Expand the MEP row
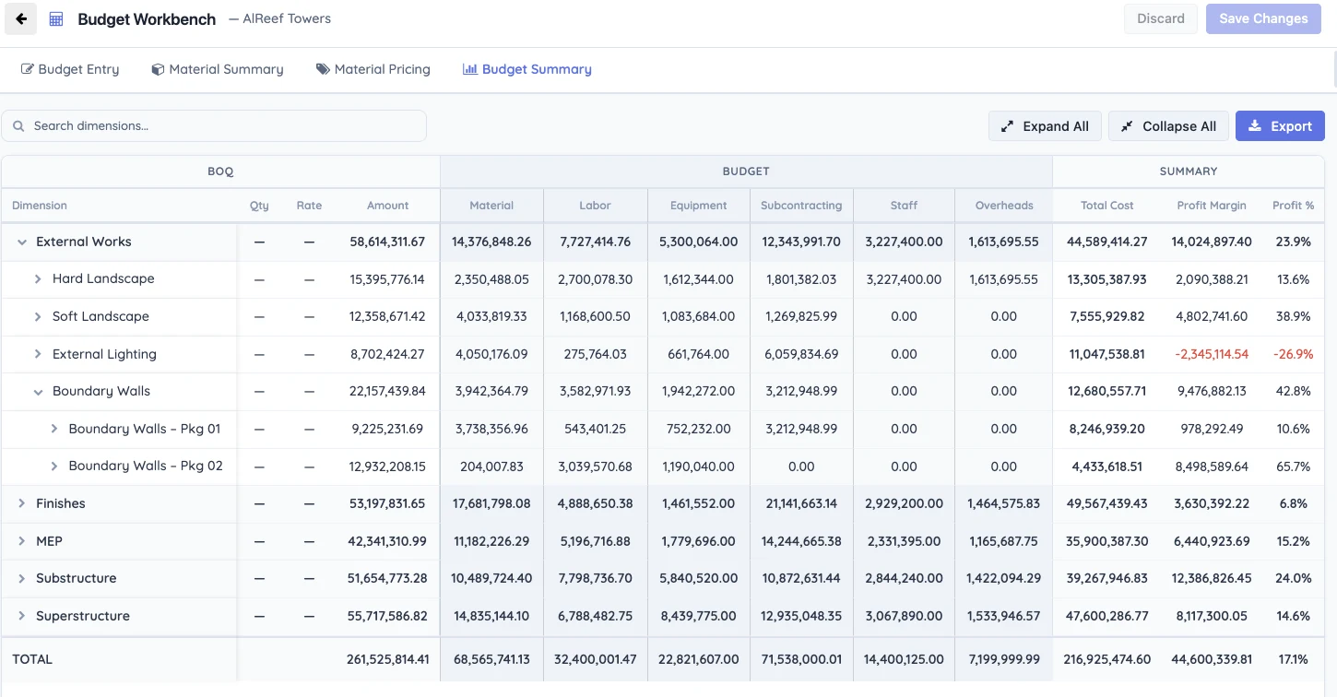 [22, 541]
